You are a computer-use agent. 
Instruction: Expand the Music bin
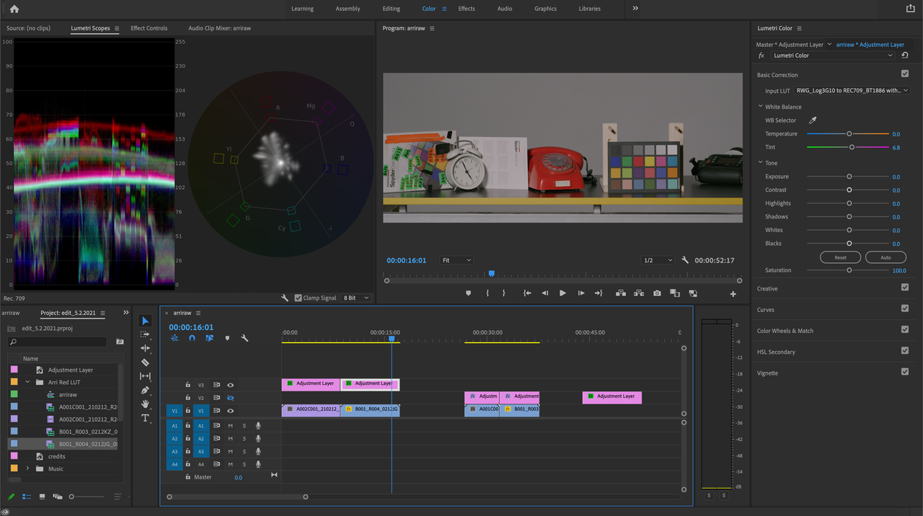coord(28,468)
